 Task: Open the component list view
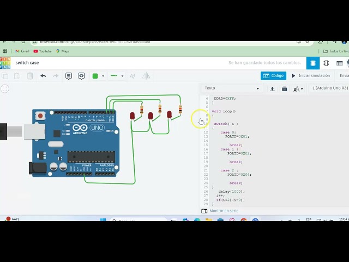340,63
